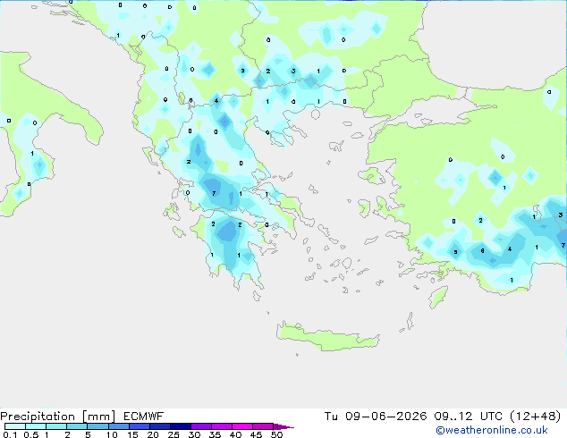Select the above-50 mm arrow legend tip
Viewport: 567px width, 438px height.
(x=283, y=426)
